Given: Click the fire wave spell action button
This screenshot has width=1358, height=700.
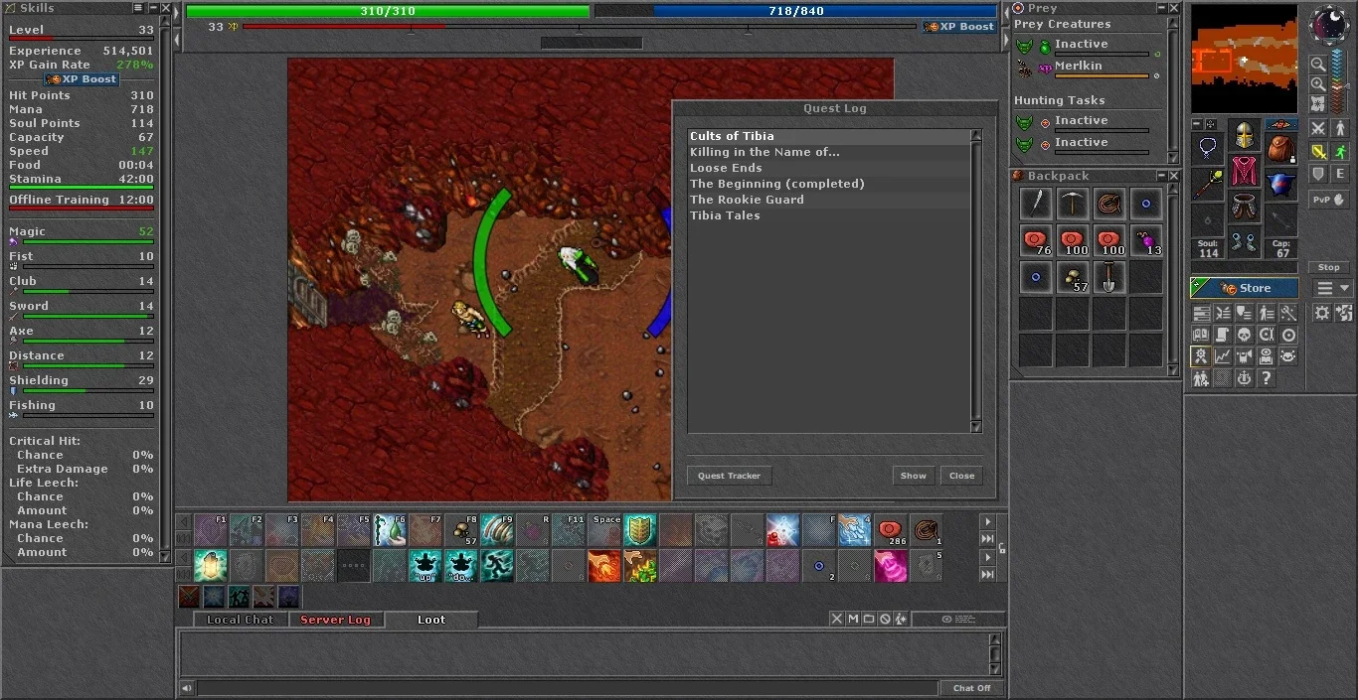Looking at the screenshot, I should point(604,566).
